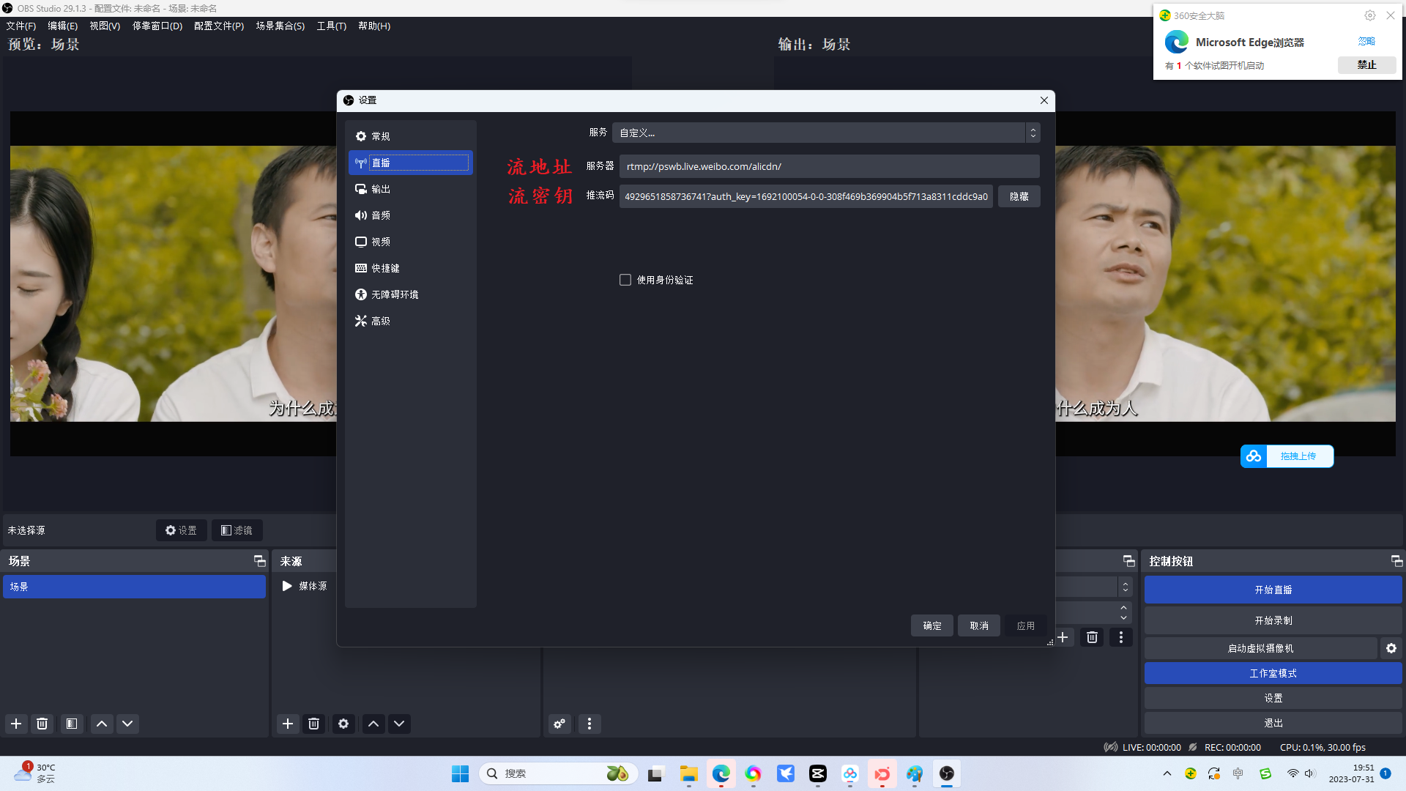
Task: Add a new scene with the plus icon
Action: tap(15, 724)
